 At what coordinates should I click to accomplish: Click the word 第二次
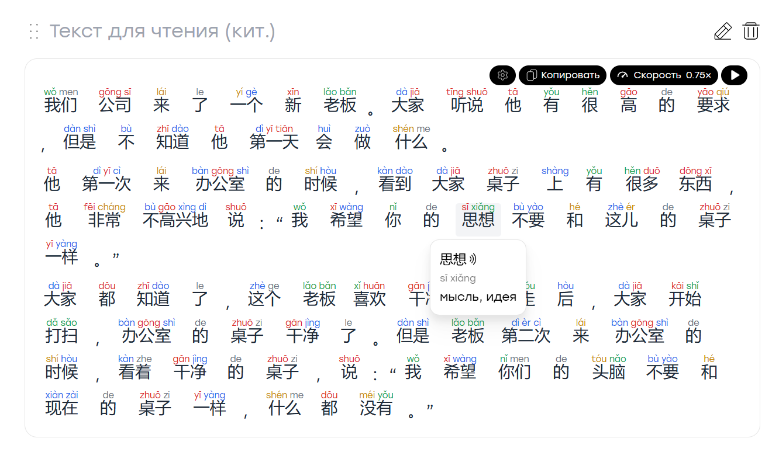point(526,336)
